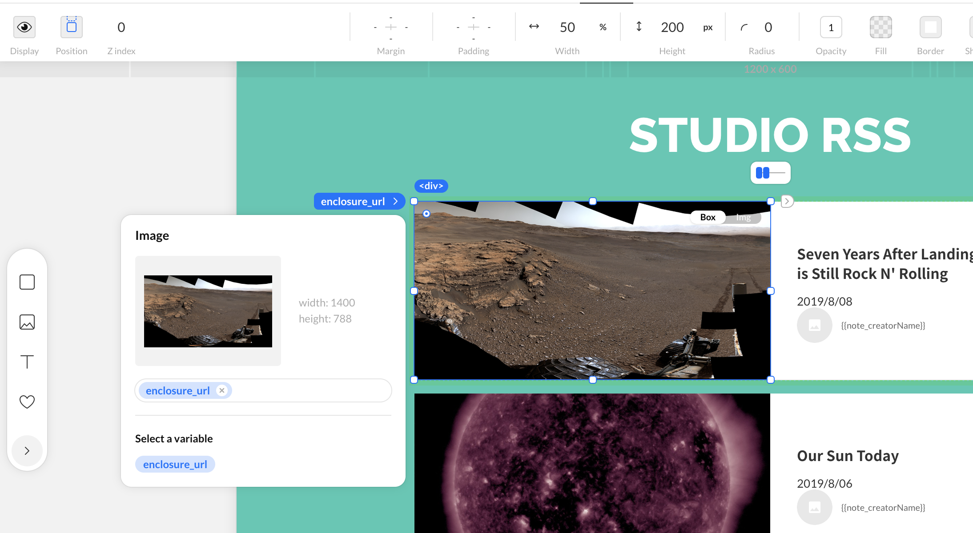The image size is (973, 533).
Task: Expand the sidebar with the chevron button
Action: [x=27, y=451]
